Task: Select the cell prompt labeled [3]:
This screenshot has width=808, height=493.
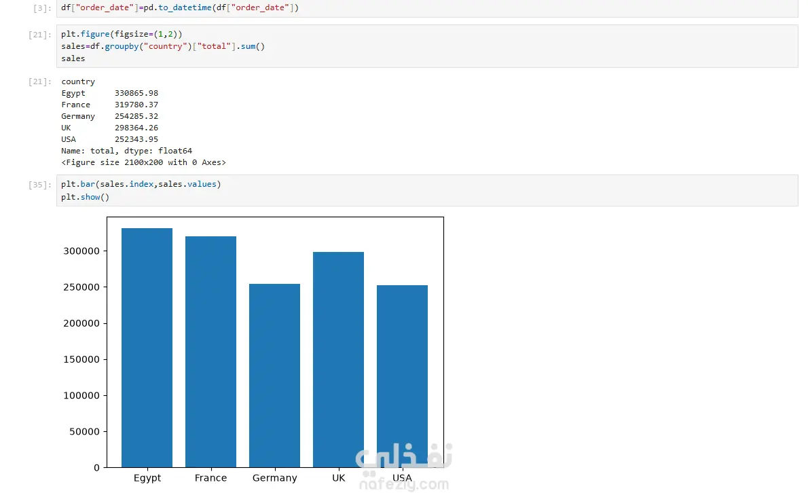Action: 41,8
